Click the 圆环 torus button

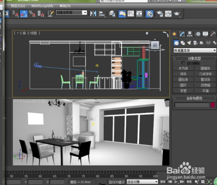tap(183, 85)
